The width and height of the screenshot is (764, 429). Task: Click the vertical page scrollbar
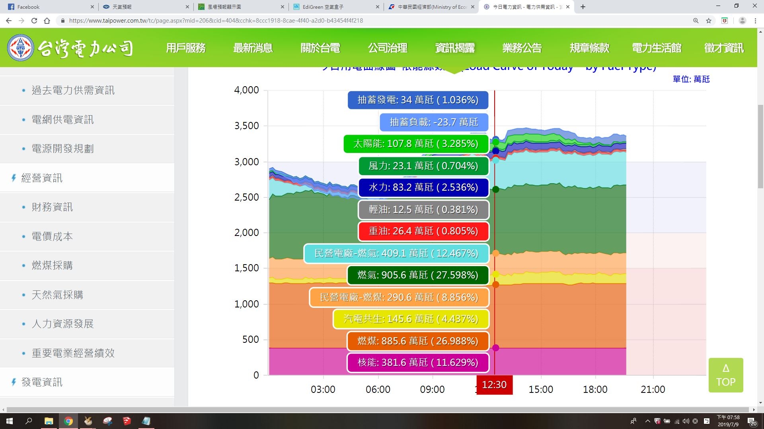coord(760,147)
